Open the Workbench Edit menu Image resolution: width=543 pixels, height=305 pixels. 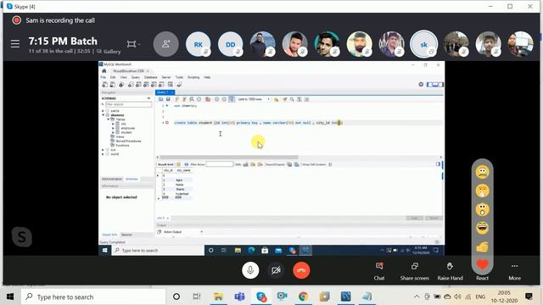113,77
